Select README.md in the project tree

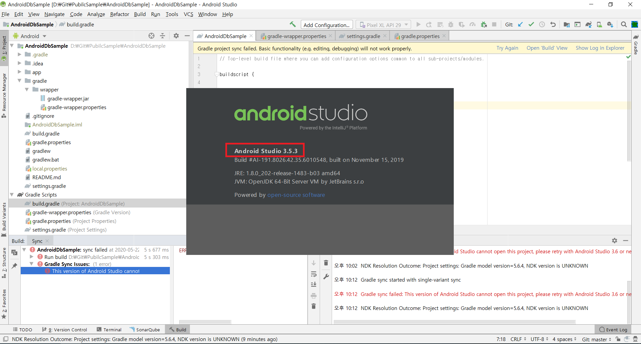pos(46,177)
